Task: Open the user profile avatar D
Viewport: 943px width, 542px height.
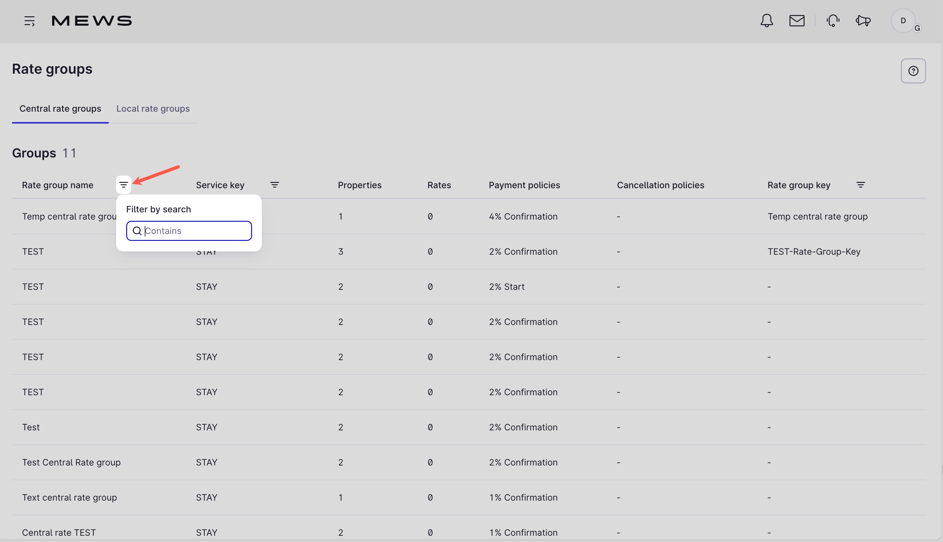Action: coord(903,21)
